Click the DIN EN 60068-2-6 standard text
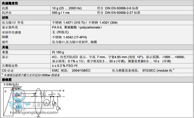This screenshot has height=118, width=194. [x=118, y=8]
